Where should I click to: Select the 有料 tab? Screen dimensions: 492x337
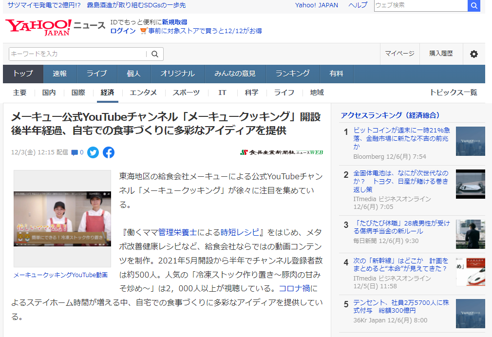[x=337, y=74]
